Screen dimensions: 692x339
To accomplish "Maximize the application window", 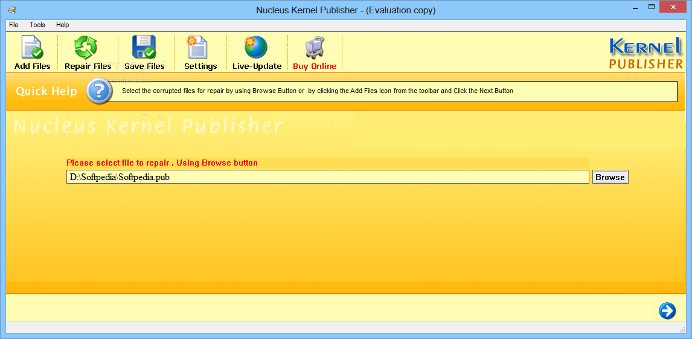I will pos(652,7).
